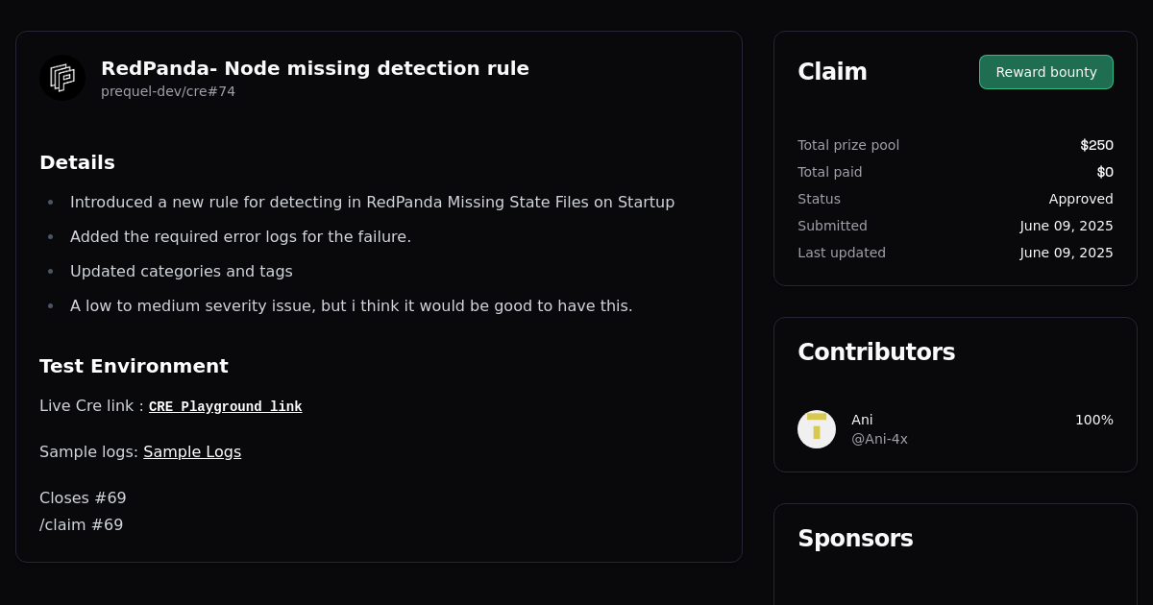Image resolution: width=1153 pixels, height=605 pixels.
Task: Click the Test Environment heading
Action: point(134,366)
